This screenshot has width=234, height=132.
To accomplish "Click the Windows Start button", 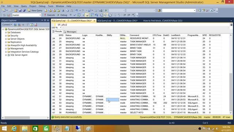I will click(4, 129).
